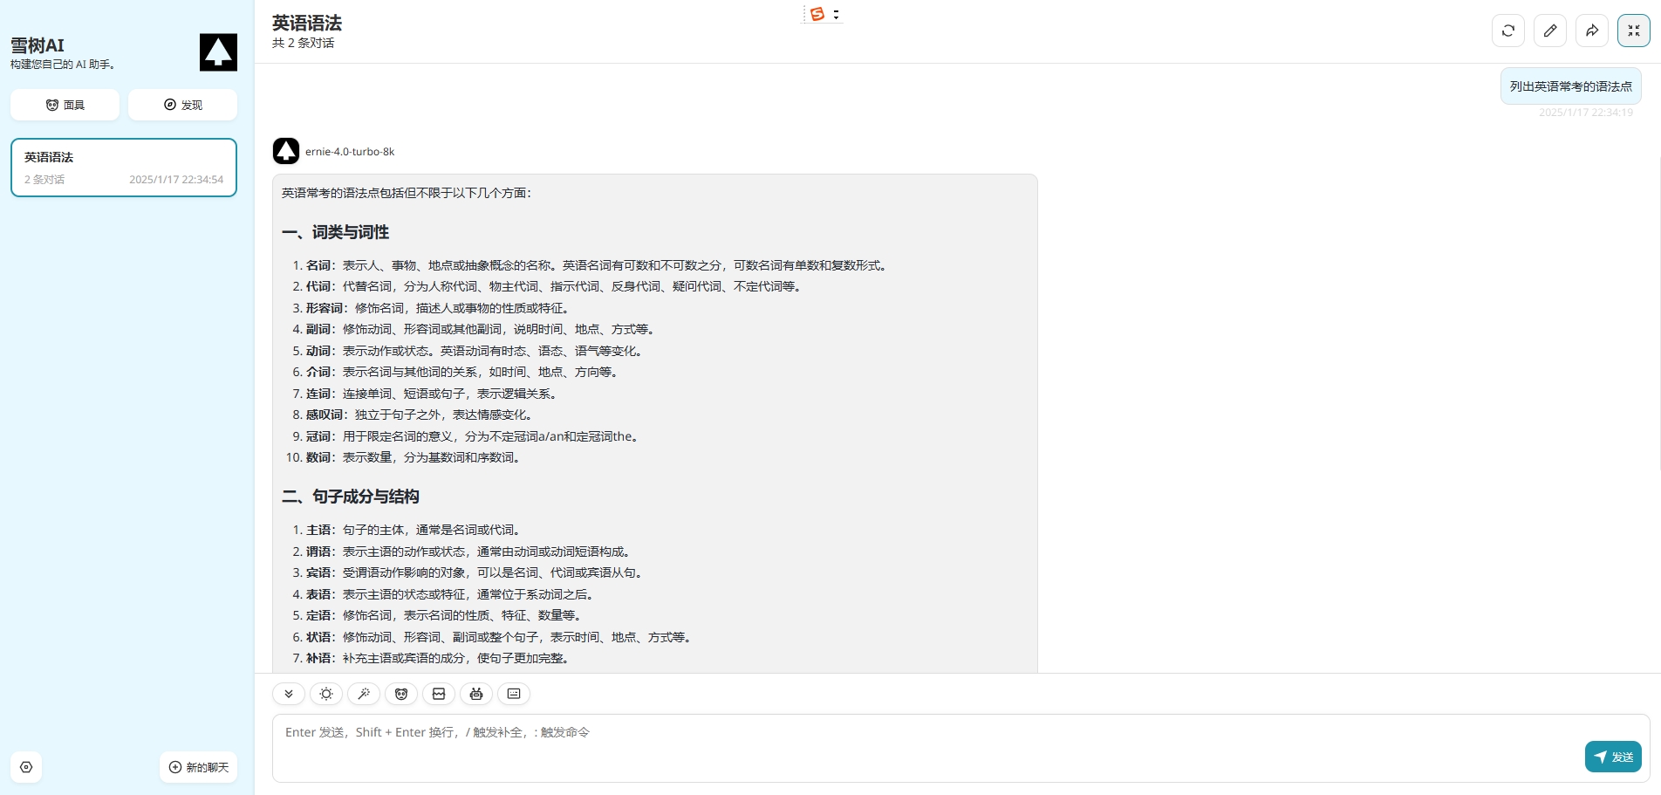Click the 雪树AI logo in sidebar

217,52
